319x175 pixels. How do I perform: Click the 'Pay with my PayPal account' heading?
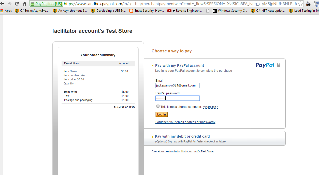point(180,65)
